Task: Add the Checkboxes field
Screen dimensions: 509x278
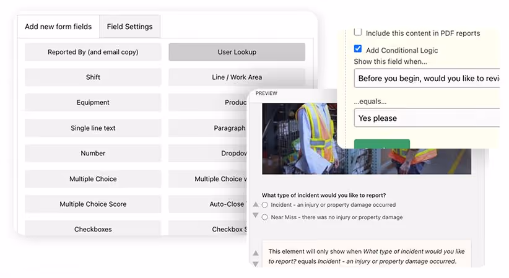Action: [93, 228]
